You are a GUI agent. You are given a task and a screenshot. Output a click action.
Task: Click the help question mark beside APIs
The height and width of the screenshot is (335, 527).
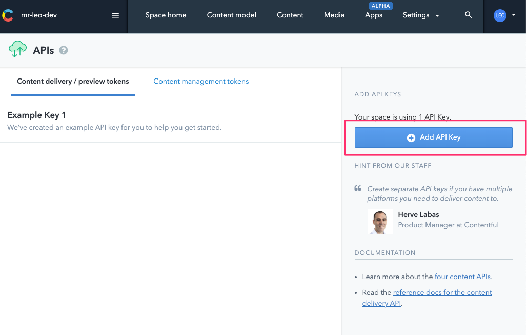point(63,50)
